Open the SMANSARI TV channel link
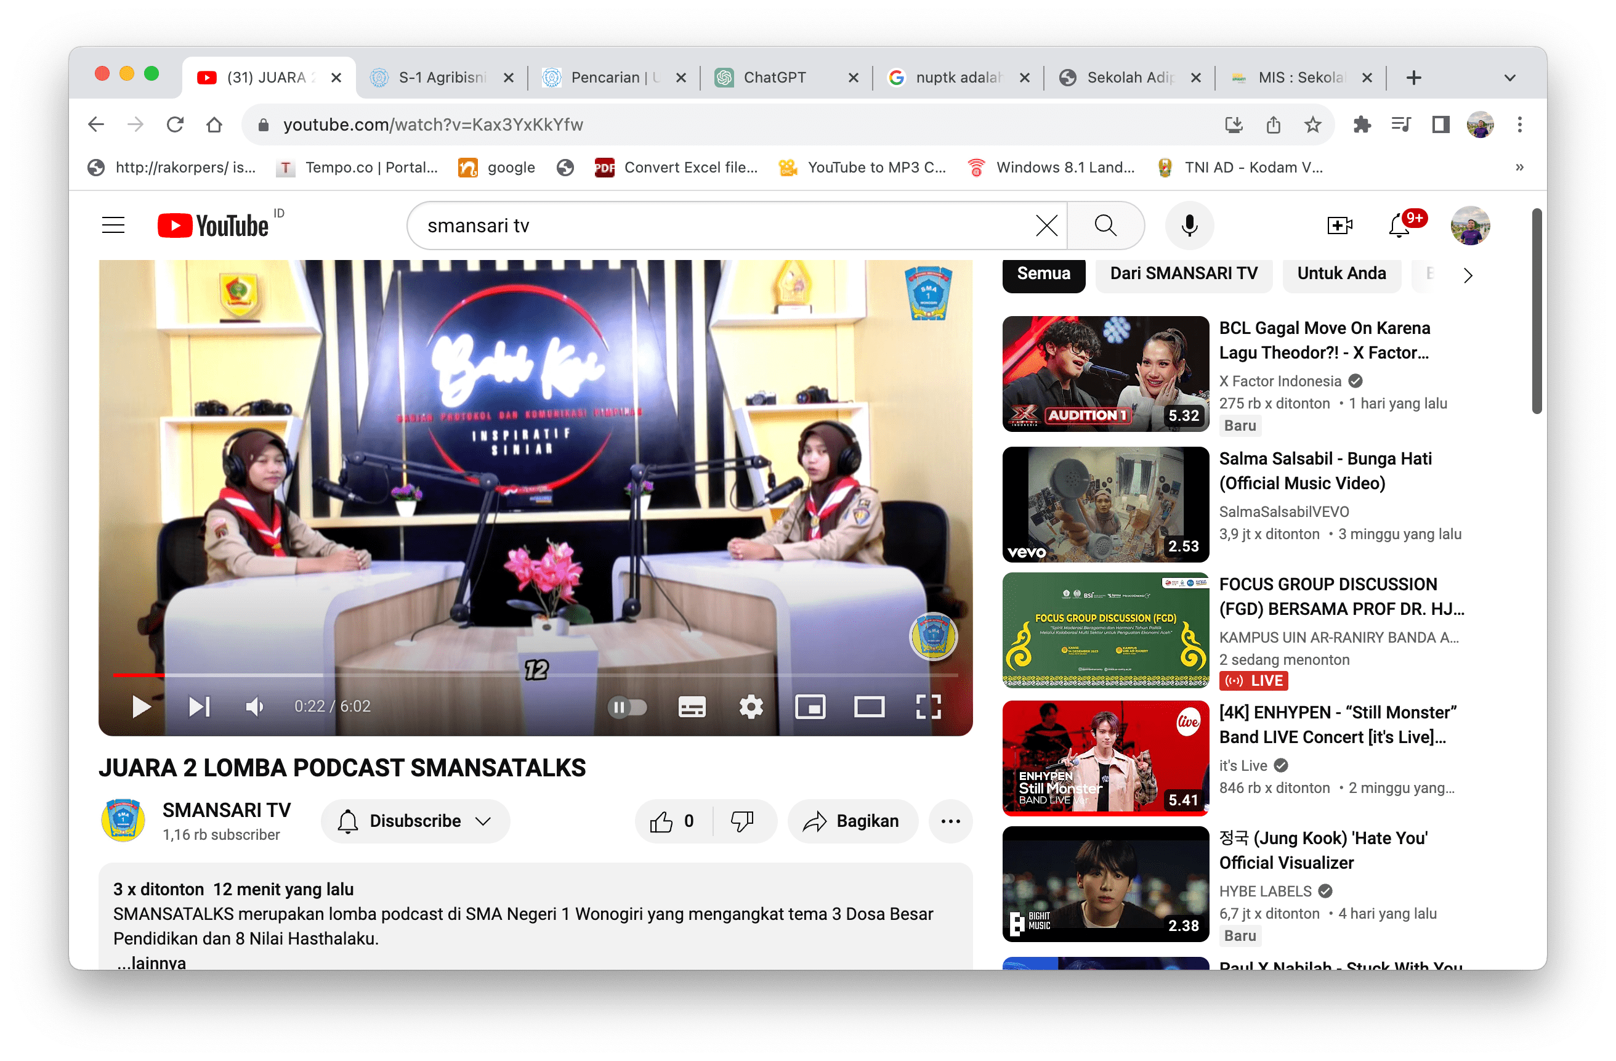Screen dimensions: 1616x1061 point(226,810)
